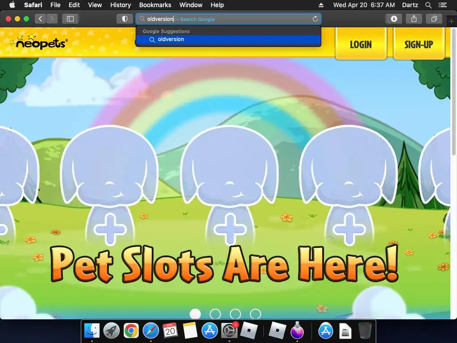Viewport: 457px width, 343px height.
Task: Open a new tab with the plus button
Action: [x=451, y=21]
